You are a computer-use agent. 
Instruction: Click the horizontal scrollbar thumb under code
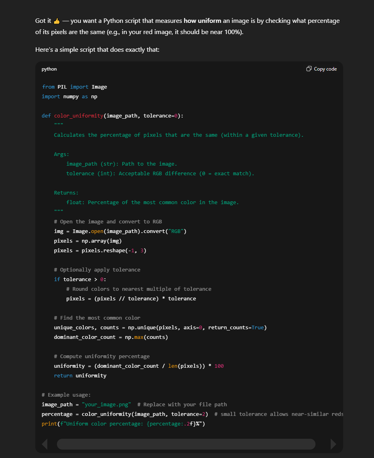tap(186, 444)
